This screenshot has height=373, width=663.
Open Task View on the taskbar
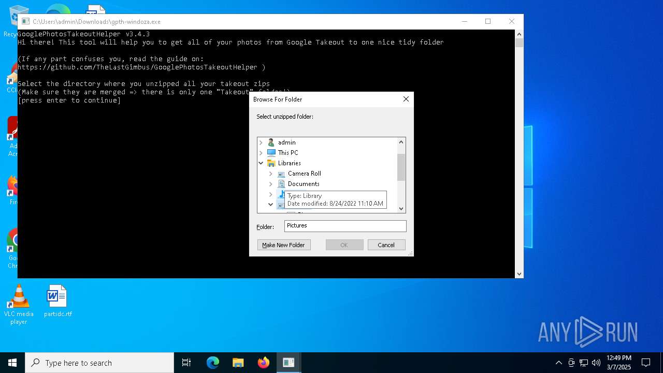click(186, 363)
